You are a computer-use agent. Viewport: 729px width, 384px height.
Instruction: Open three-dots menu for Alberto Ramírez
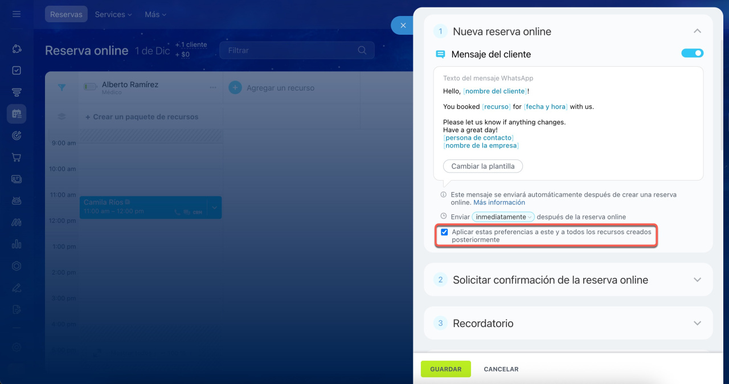click(x=213, y=88)
